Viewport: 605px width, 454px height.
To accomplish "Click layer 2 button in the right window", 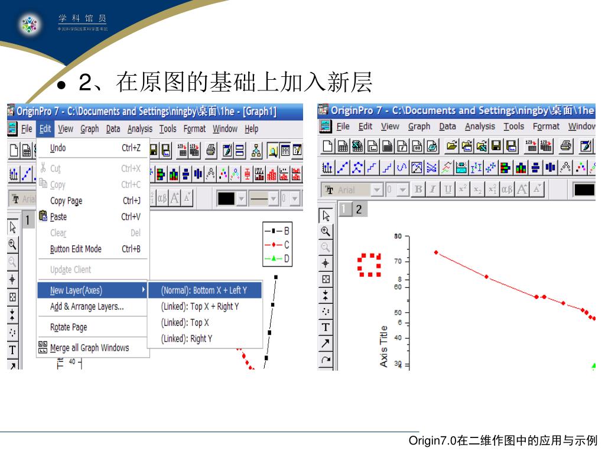I will coord(359,209).
